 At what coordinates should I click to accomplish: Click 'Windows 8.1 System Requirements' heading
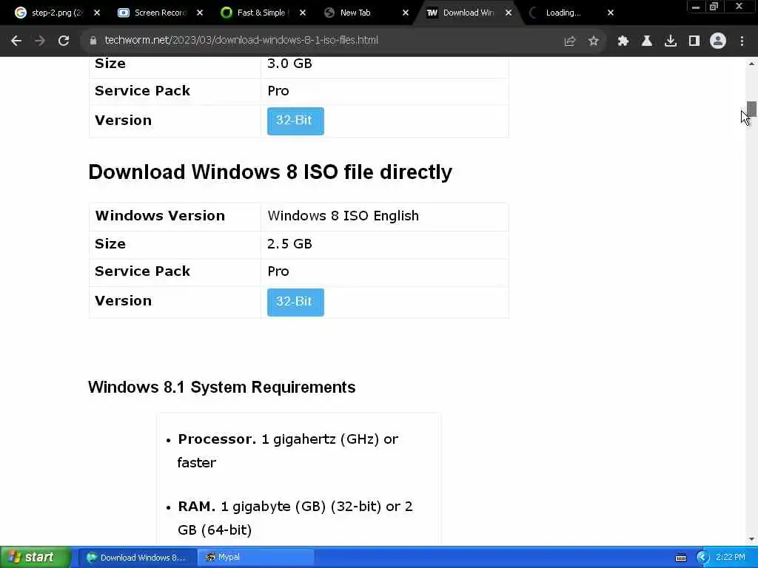pyautogui.click(x=222, y=388)
